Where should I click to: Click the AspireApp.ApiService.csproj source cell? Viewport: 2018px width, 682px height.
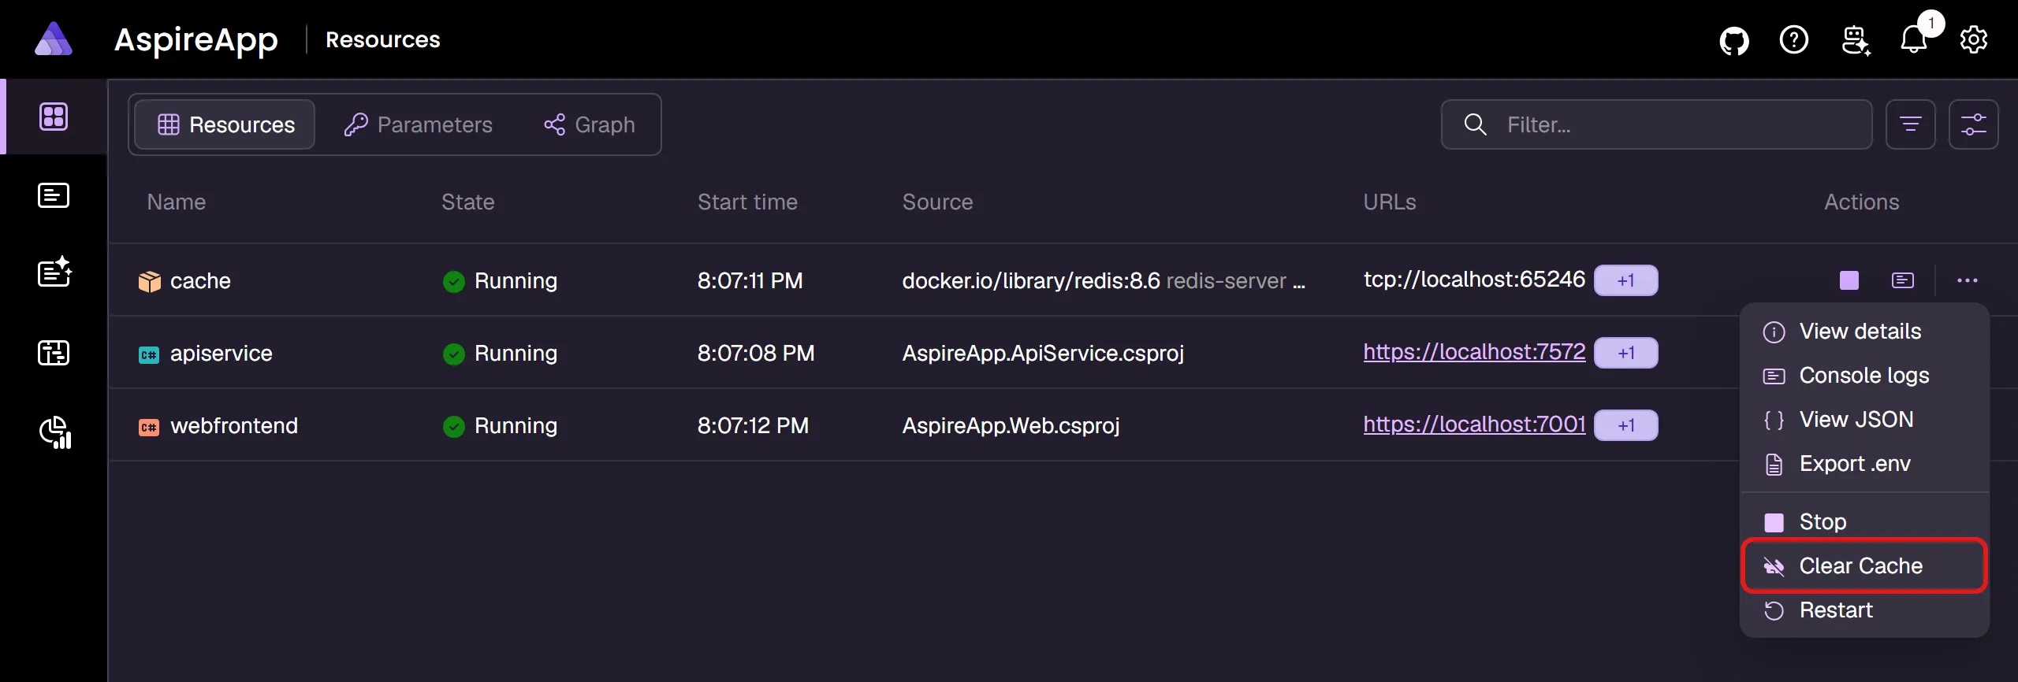(1043, 354)
